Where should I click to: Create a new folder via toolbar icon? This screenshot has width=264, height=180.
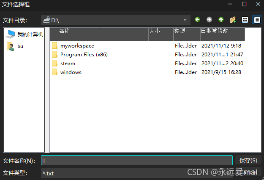pos(233,20)
